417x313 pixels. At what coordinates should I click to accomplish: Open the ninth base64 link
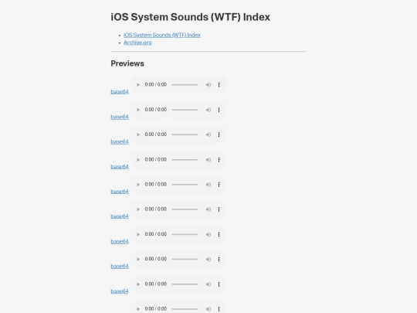(x=120, y=291)
